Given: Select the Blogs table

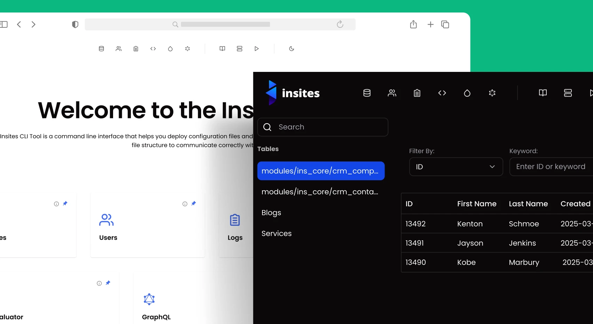Looking at the screenshot, I should tap(271, 213).
